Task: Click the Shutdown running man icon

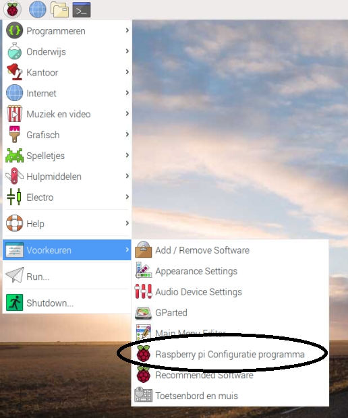Action: point(14,302)
